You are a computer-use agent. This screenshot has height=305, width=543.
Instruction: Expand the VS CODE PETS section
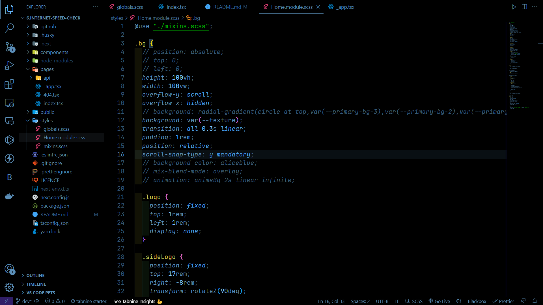41,293
